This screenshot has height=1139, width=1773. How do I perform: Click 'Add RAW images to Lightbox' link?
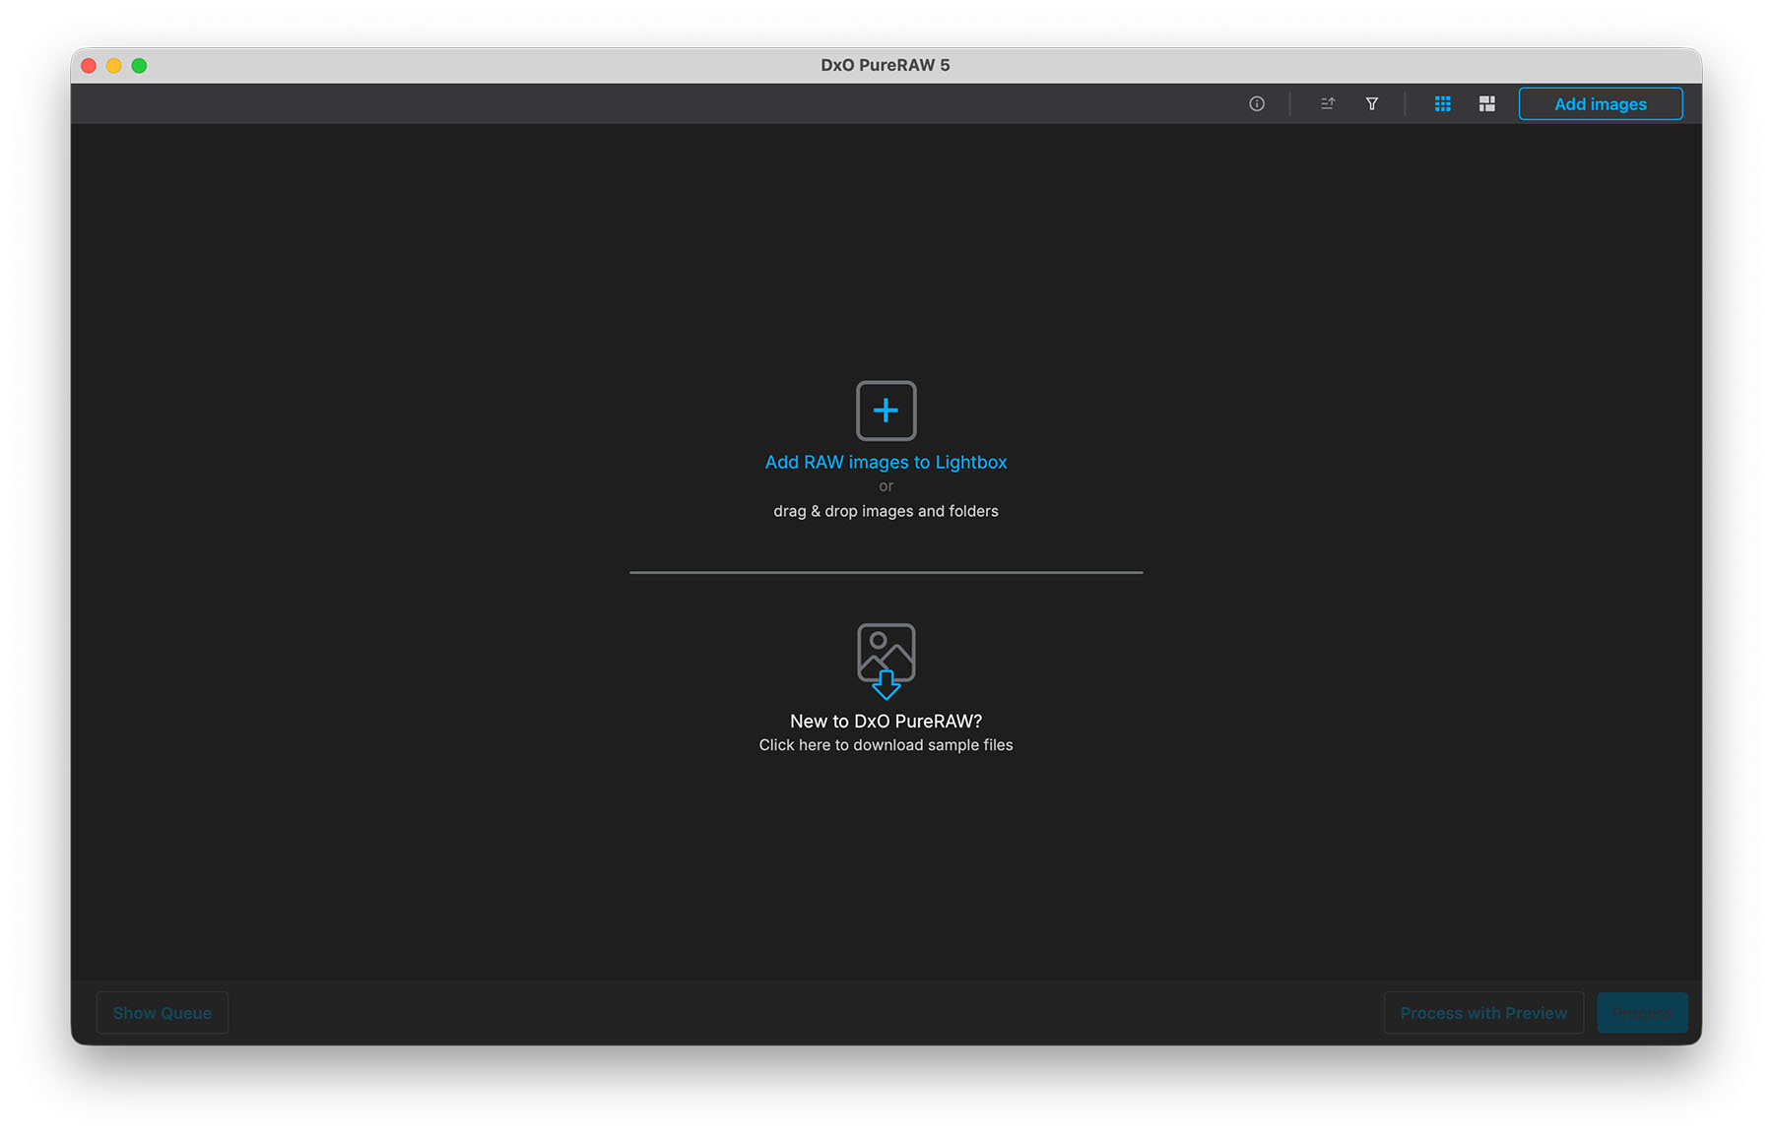pos(886,462)
